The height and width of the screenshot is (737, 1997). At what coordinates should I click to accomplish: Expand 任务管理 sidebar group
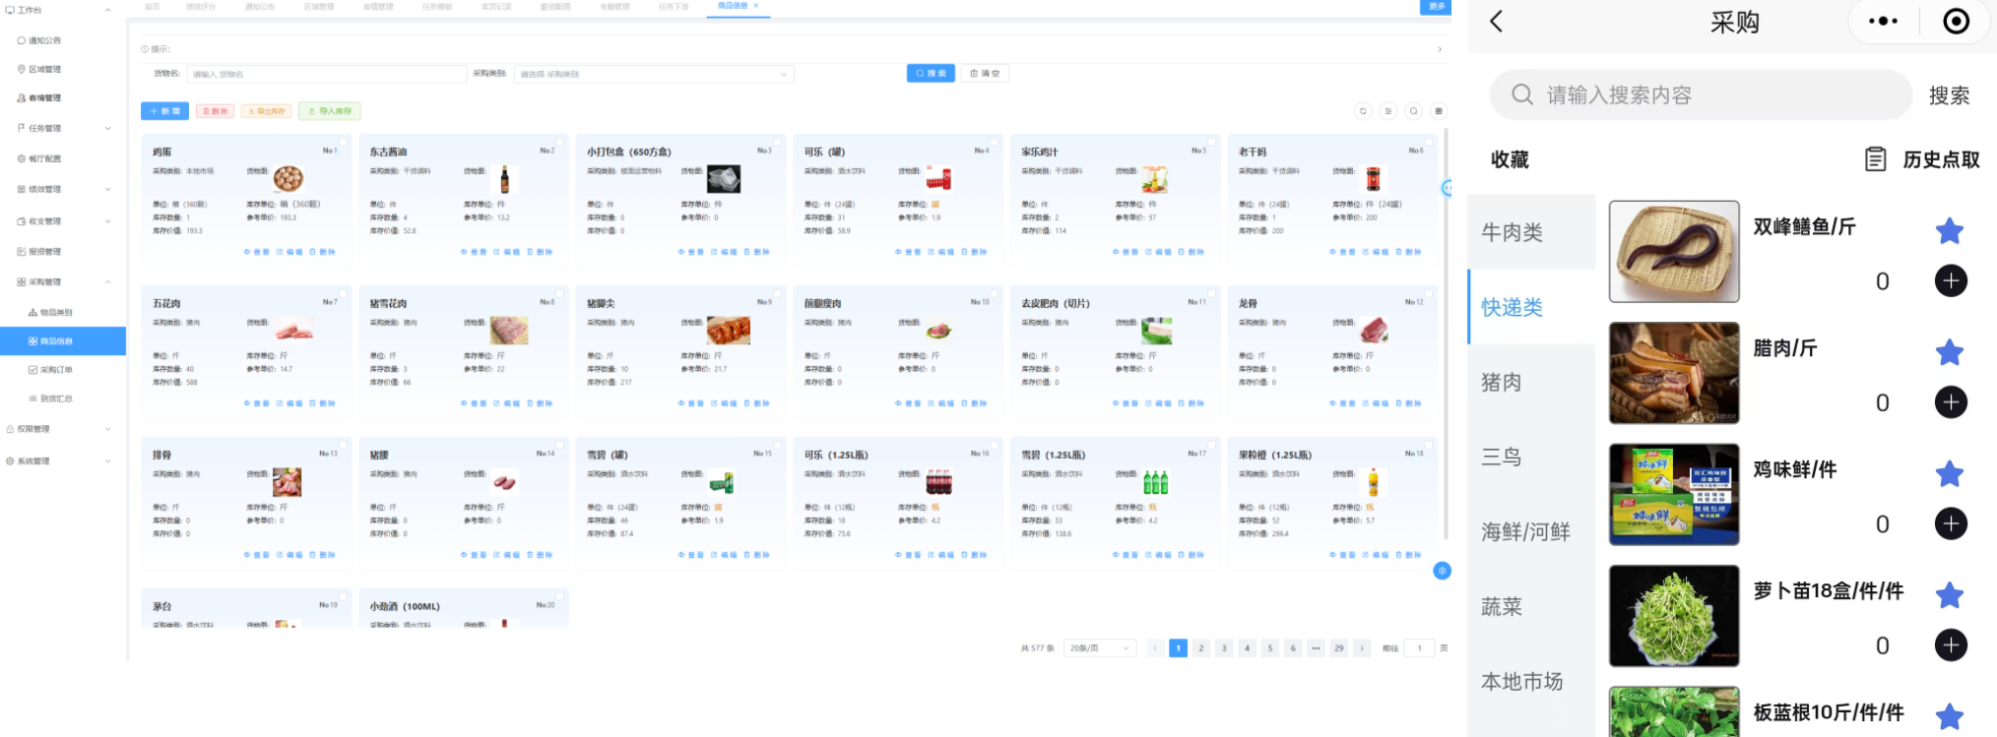pos(108,128)
